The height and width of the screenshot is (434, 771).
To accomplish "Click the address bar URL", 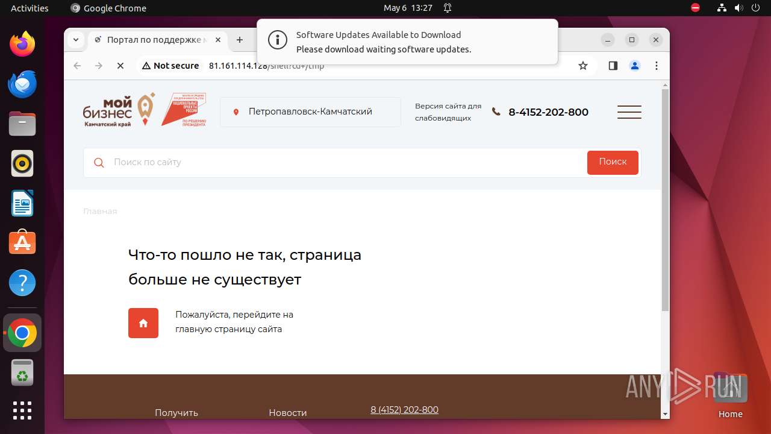I will (x=266, y=66).
